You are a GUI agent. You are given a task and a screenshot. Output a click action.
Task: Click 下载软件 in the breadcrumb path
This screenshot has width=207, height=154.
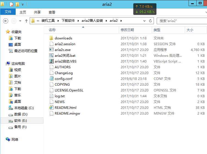(x=68, y=21)
